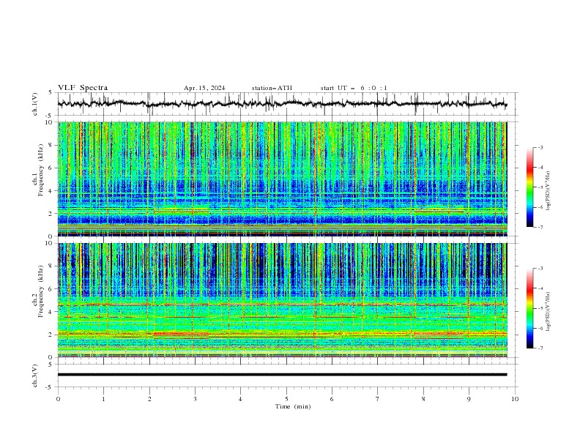
Task: Click the "ch.1(V)" axis label
Action: (x=35, y=104)
